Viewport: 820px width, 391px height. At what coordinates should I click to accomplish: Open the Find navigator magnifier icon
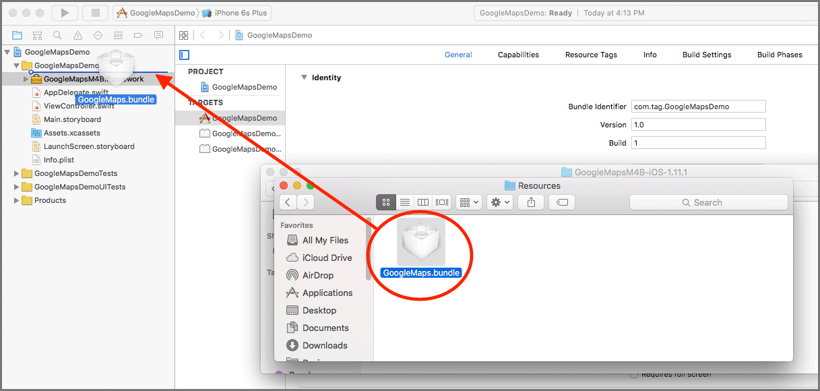58,35
